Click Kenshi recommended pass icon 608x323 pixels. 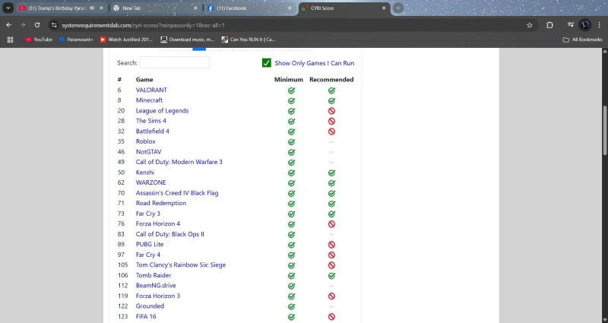tap(331, 173)
